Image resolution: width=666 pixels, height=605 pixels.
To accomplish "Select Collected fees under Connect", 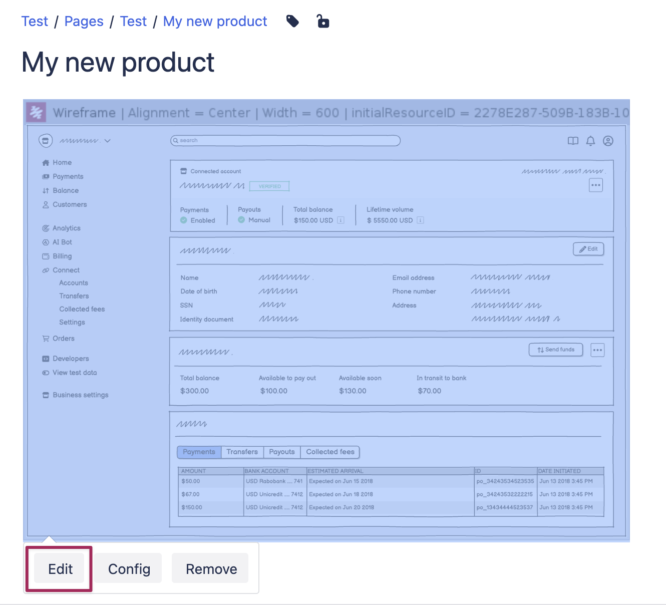I will (82, 309).
